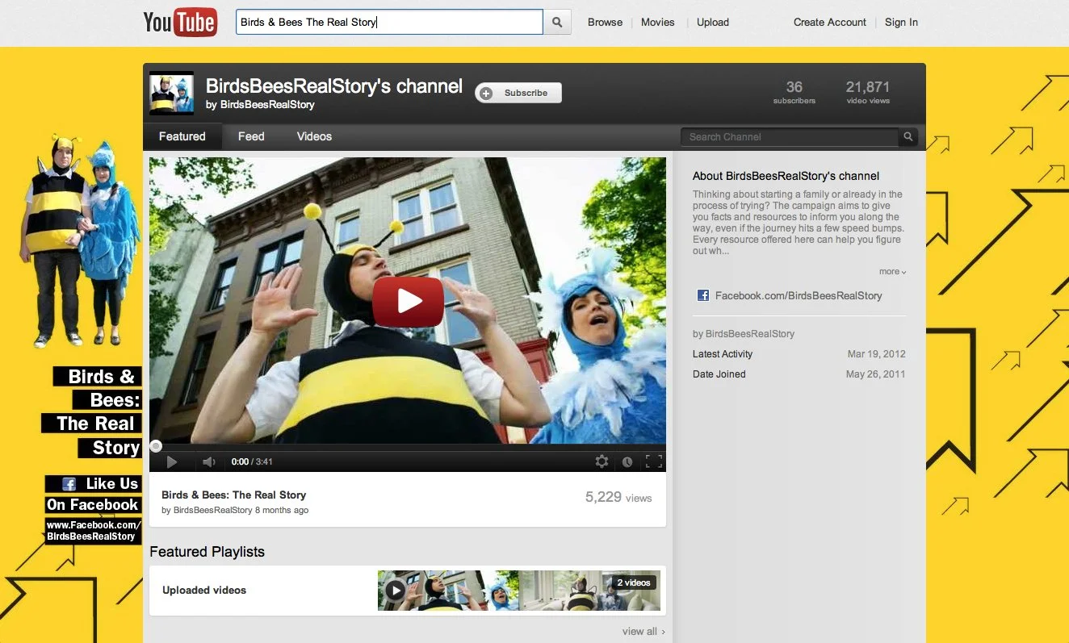Screen dimensions: 1069x643
Task: Open the Videos tab
Action: [x=314, y=136]
